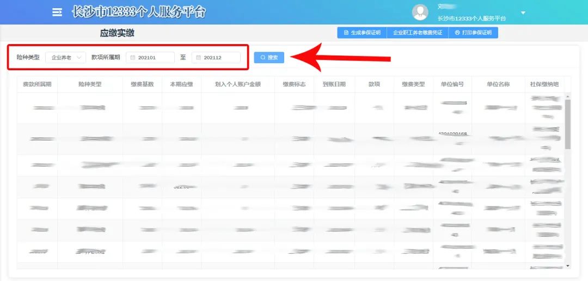
Task: Click the table vertical scrollbar thumb
Action: pyautogui.click(x=568, y=124)
